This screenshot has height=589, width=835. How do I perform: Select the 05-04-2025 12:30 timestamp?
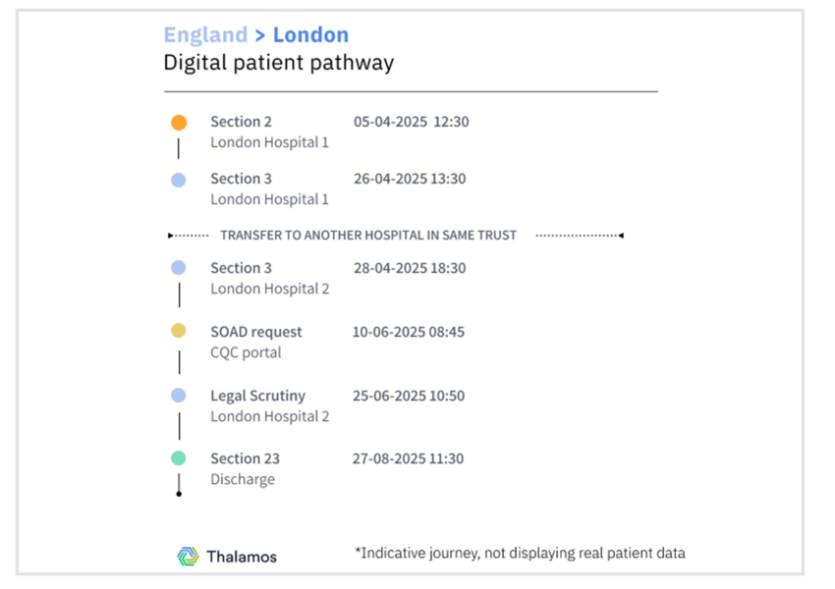point(411,122)
